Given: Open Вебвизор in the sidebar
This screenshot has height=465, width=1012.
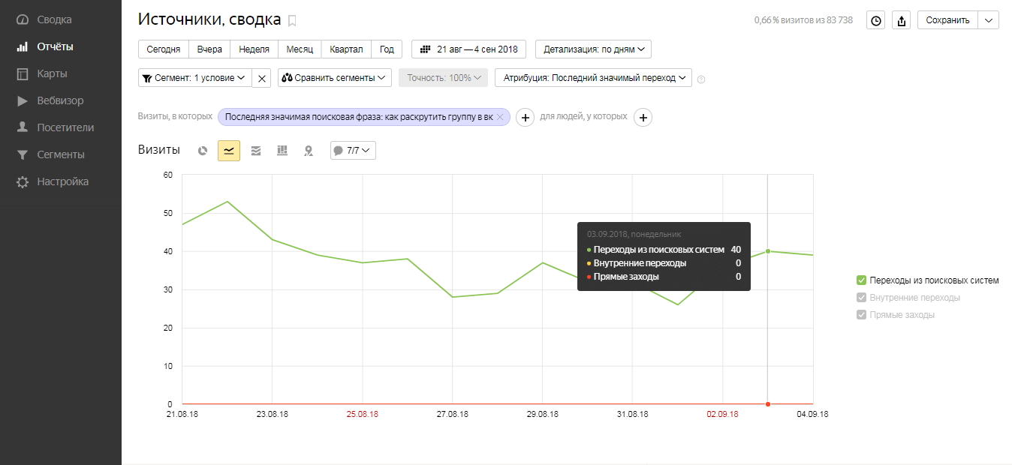Looking at the screenshot, I should tap(60, 100).
